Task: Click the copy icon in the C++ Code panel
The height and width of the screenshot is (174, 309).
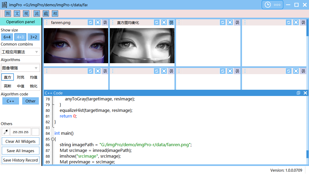Action: pos(298,93)
